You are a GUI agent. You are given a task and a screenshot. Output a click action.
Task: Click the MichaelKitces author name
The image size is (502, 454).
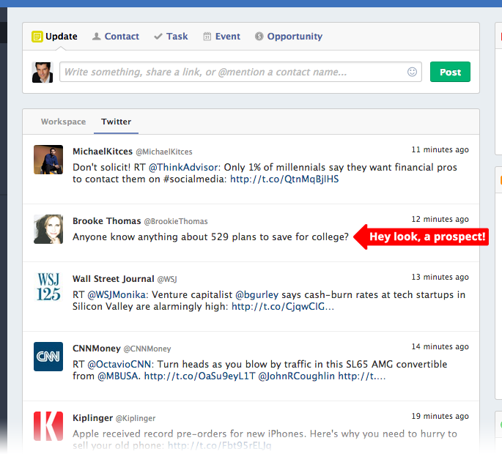(103, 152)
